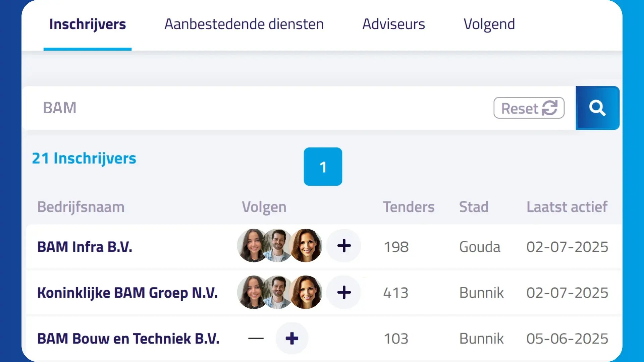The width and height of the screenshot is (644, 362).
Task: Click date 02-07-2025 in BAM Infra row
Action: click(x=567, y=247)
